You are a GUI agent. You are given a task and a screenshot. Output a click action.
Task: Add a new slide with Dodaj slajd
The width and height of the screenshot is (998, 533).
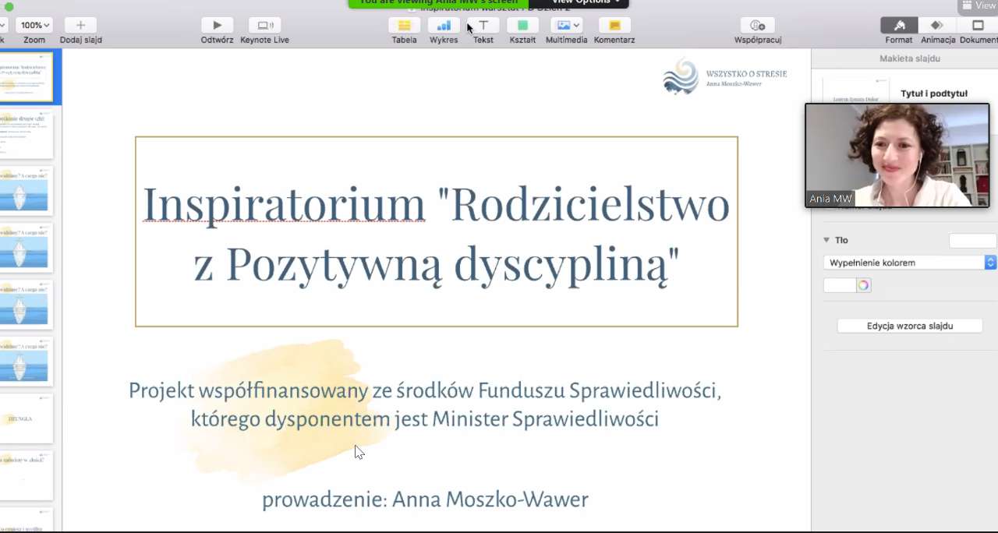80,26
